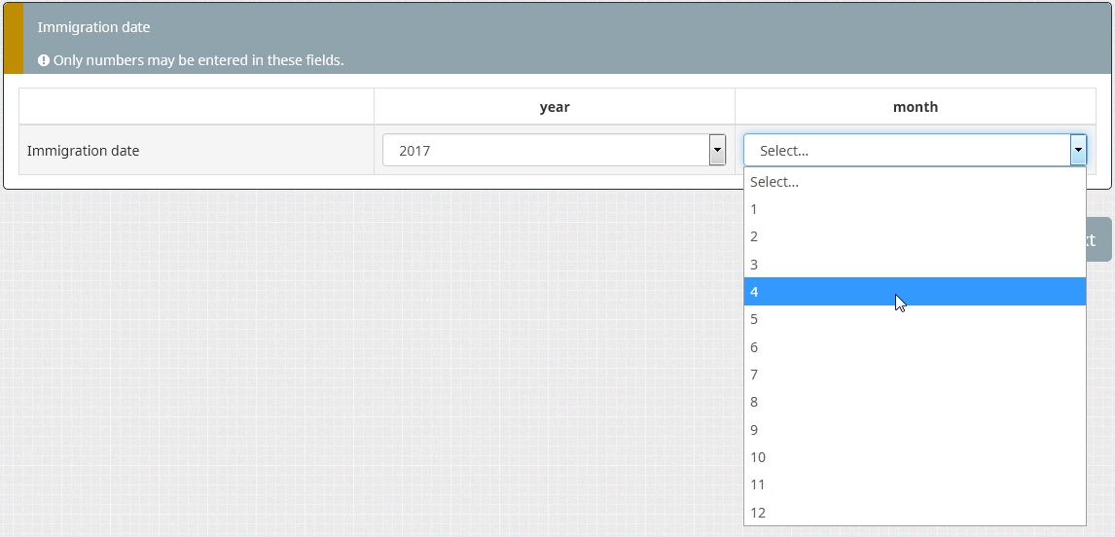Click the month Select... combo box field
The height and width of the screenshot is (537, 1115).
(905, 151)
